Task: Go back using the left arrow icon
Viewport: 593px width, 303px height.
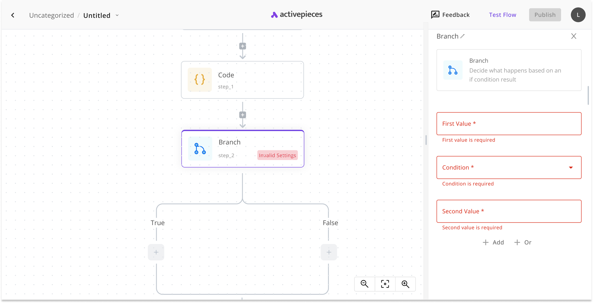Action: 13,15
